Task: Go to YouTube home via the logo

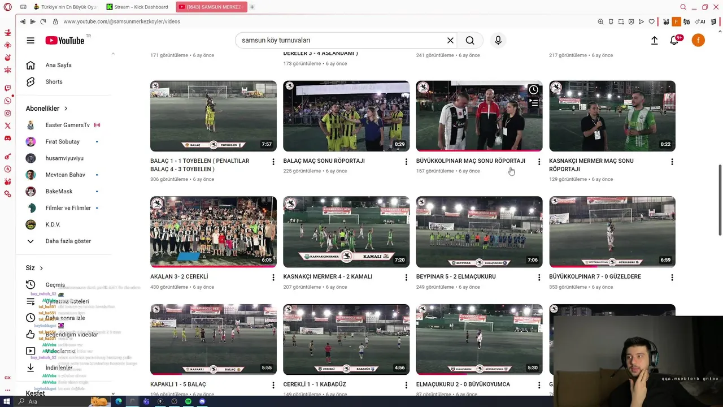Action: [65, 40]
